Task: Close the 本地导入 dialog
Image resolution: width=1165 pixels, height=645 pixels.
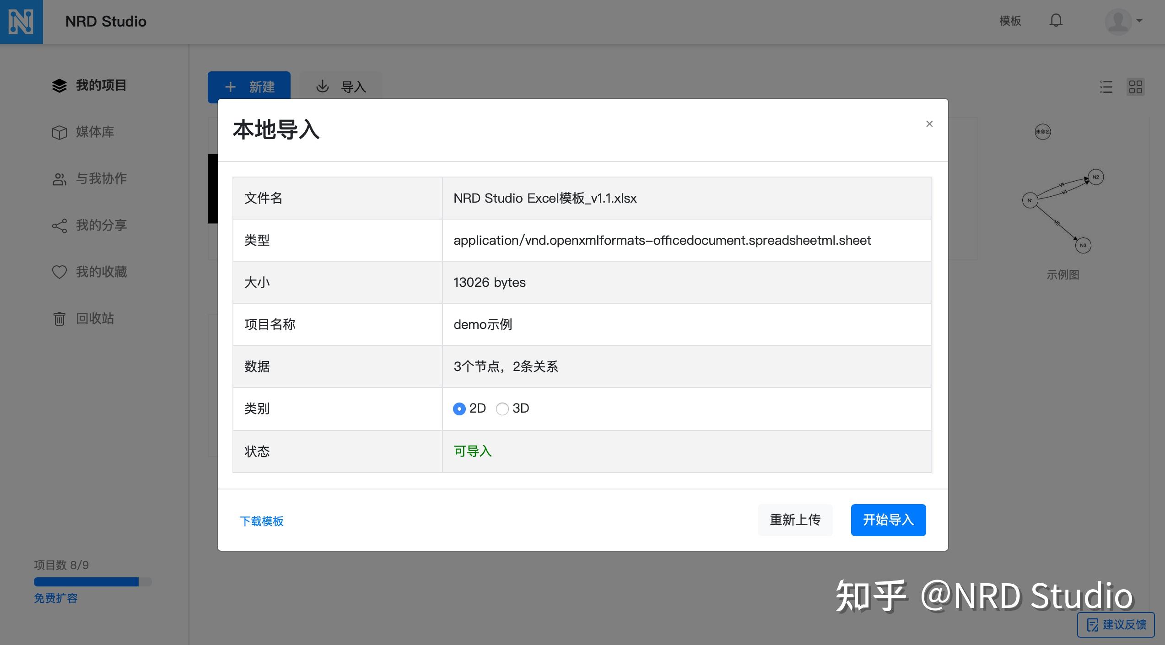Action: [x=929, y=124]
